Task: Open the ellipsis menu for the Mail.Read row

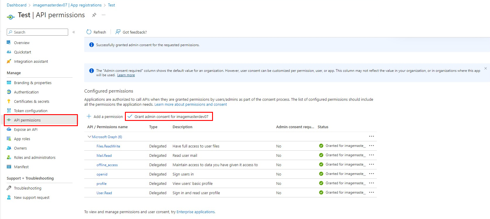Action: [x=372, y=155]
